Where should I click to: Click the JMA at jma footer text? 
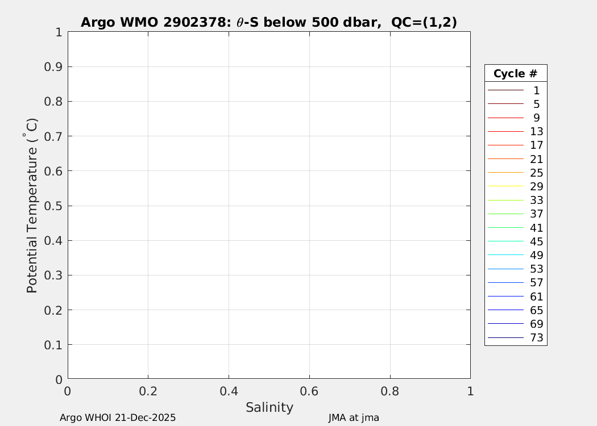354,417
